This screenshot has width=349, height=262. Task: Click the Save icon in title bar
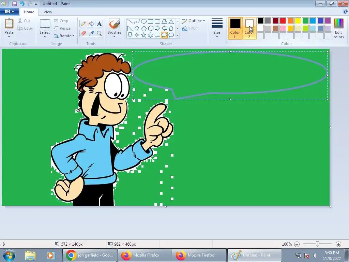click(15, 3)
